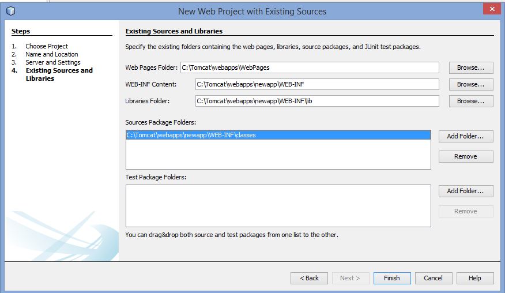Remove the selected source package folder
The image size is (505, 293).
pyautogui.click(x=466, y=157)
